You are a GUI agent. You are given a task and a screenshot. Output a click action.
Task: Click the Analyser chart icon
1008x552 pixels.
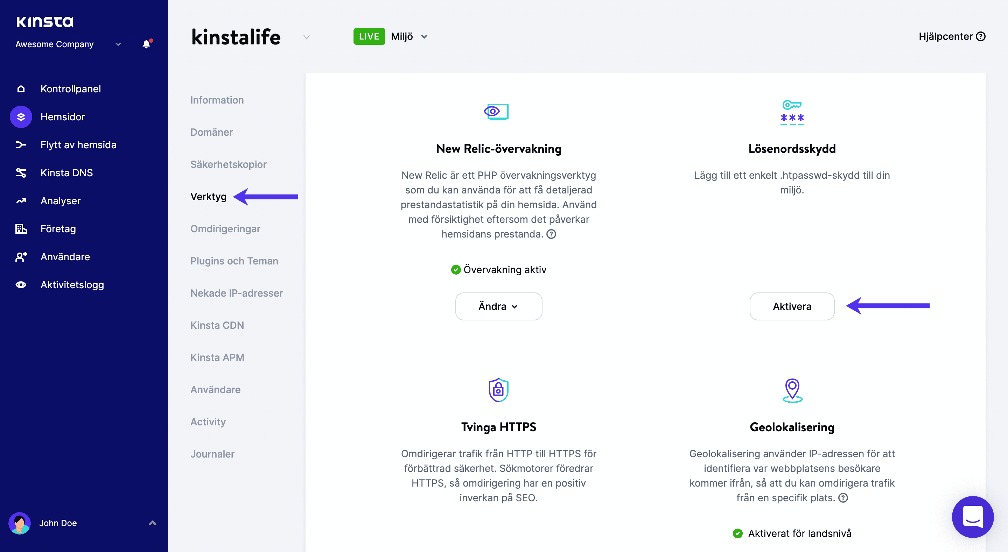[21, 201]
